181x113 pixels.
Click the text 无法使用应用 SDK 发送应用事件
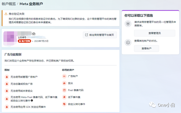tap(28, 107)
